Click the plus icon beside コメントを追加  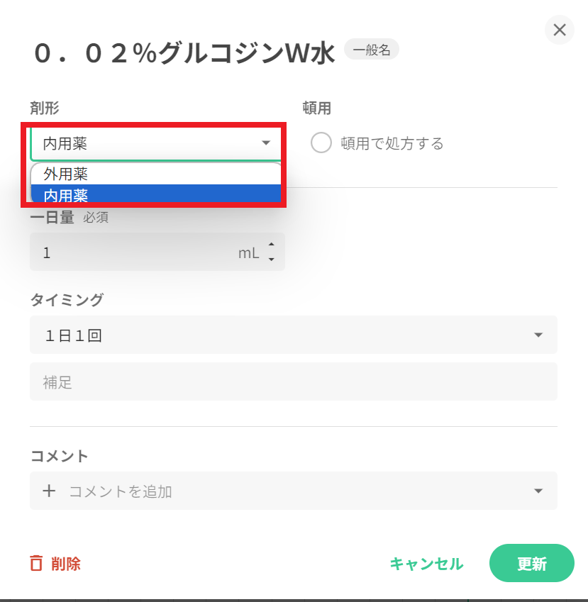point(49,491)
